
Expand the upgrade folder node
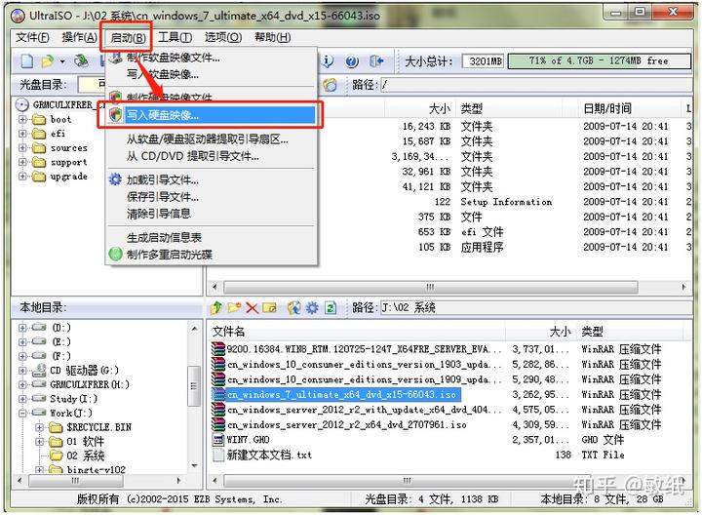click(x=22, y=176)
